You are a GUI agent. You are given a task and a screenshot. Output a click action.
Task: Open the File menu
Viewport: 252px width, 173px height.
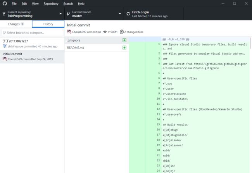tap(14, 4)
